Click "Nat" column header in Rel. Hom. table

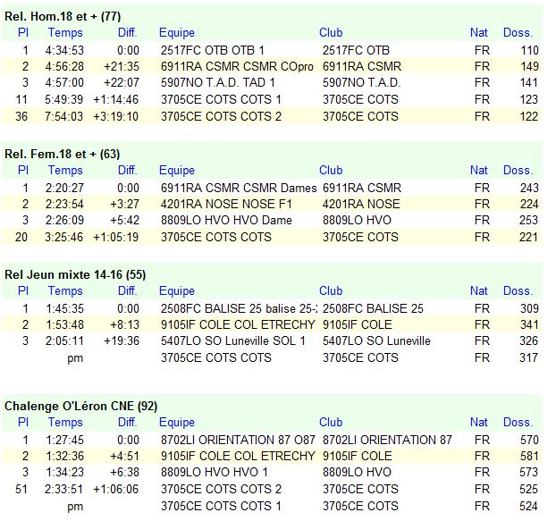[479, 32]
